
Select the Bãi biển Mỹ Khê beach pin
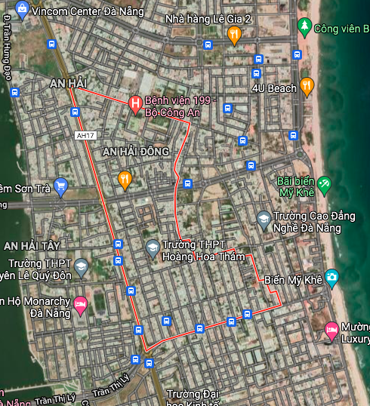click(324, 186)
